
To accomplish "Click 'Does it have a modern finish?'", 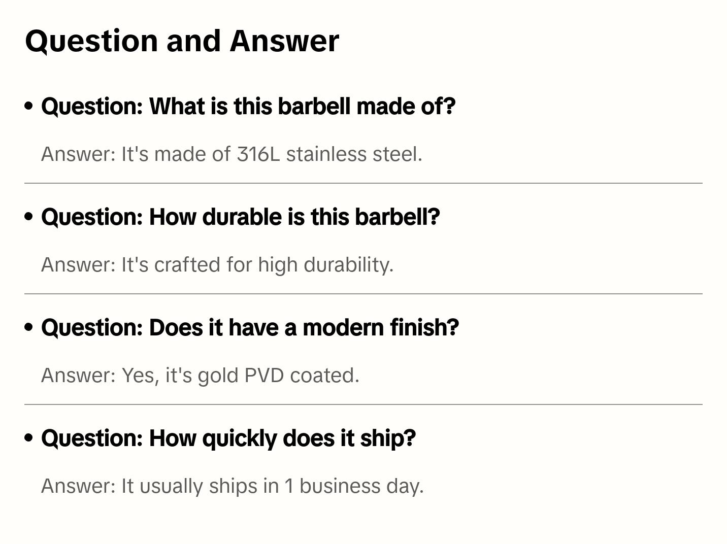I will tap(250, 328).
